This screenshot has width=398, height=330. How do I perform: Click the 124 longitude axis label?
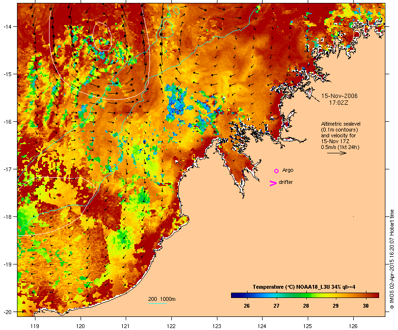262,326
